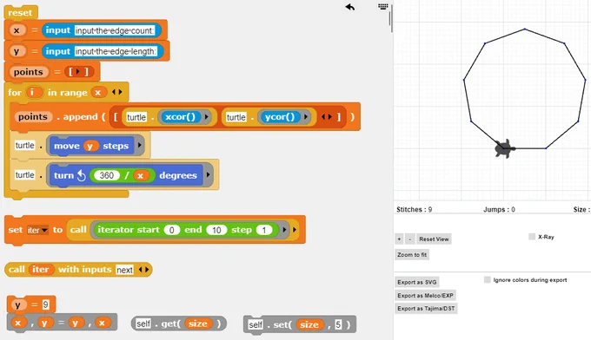Click the undo arrow icon
This screenshot has width=591, height=340.
tap(350, 7)
